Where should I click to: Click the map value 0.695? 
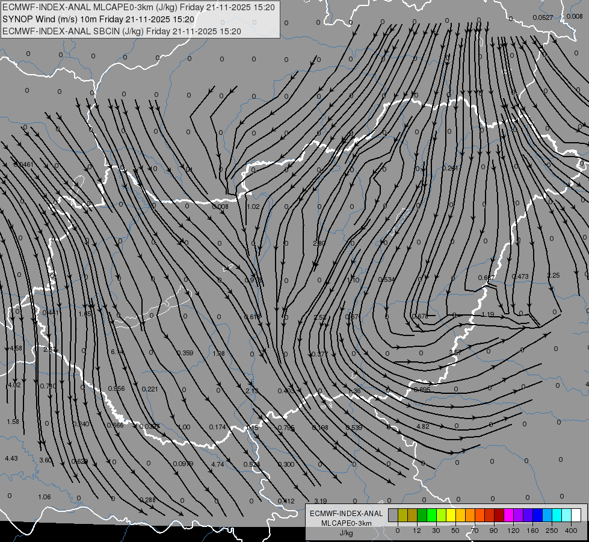[x=422, y=390]
